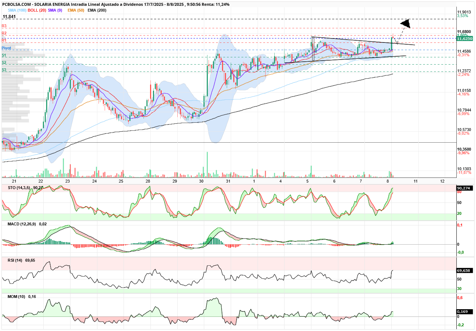Click the 90,274 stochastic value tag

point(465,189)
